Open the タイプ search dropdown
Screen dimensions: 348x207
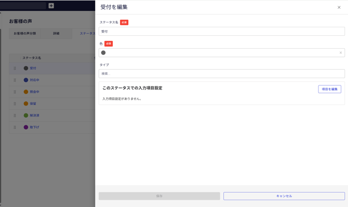(221, 73)
